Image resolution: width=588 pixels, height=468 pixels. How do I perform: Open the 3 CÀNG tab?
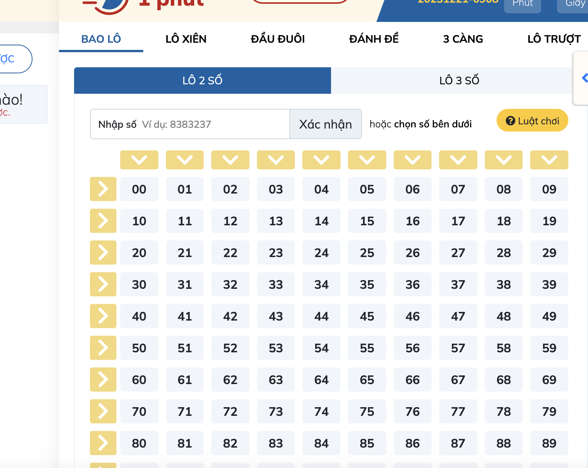(x=463, y=39)
